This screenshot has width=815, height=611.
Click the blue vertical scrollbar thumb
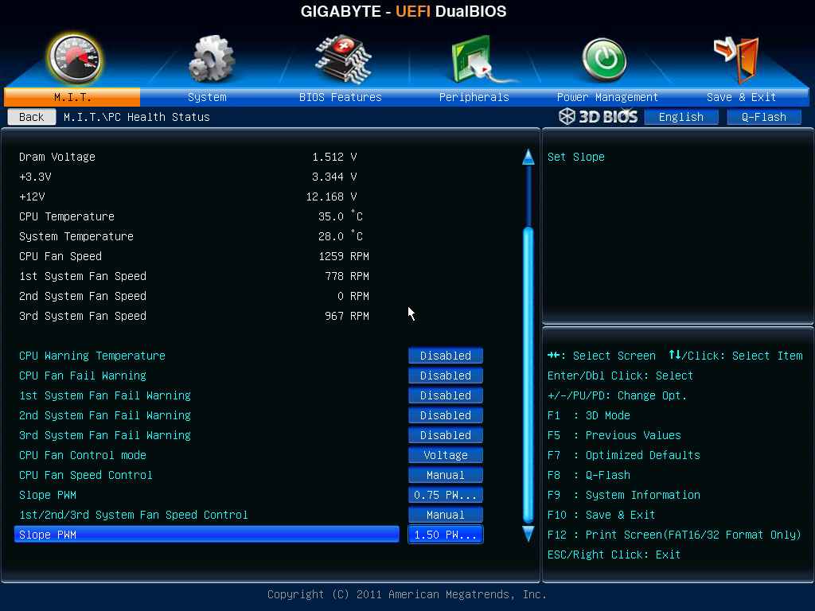coord(528,376)
